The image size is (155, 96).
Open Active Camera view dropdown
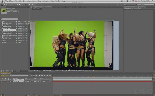pos(72,71)
